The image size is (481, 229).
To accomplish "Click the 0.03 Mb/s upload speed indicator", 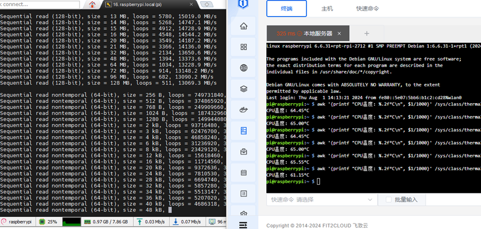I will (x=152, y=222).
